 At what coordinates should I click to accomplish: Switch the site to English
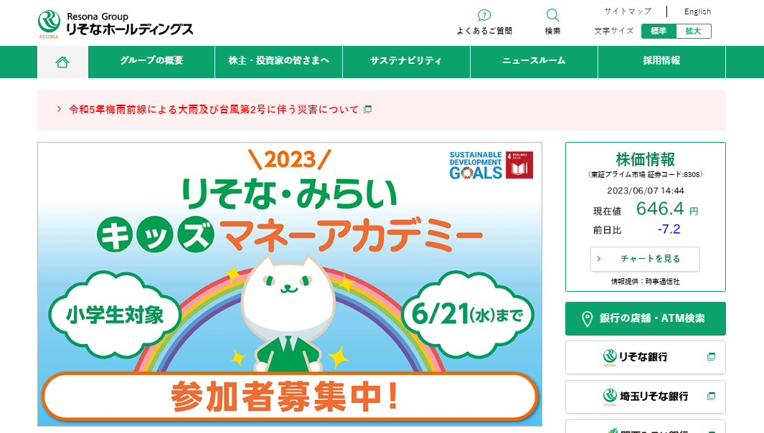tap(697, 11)
